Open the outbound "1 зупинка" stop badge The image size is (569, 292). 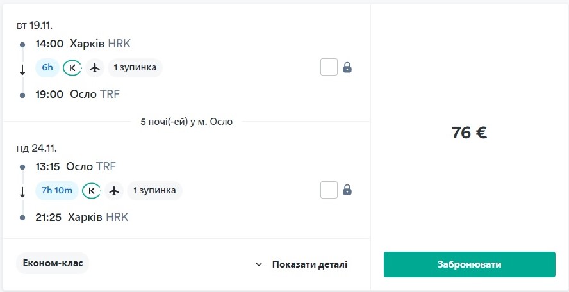[x=135, y=67]
